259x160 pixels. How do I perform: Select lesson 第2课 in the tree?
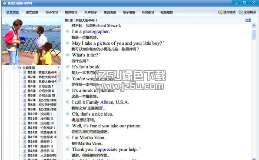[42, 77]
